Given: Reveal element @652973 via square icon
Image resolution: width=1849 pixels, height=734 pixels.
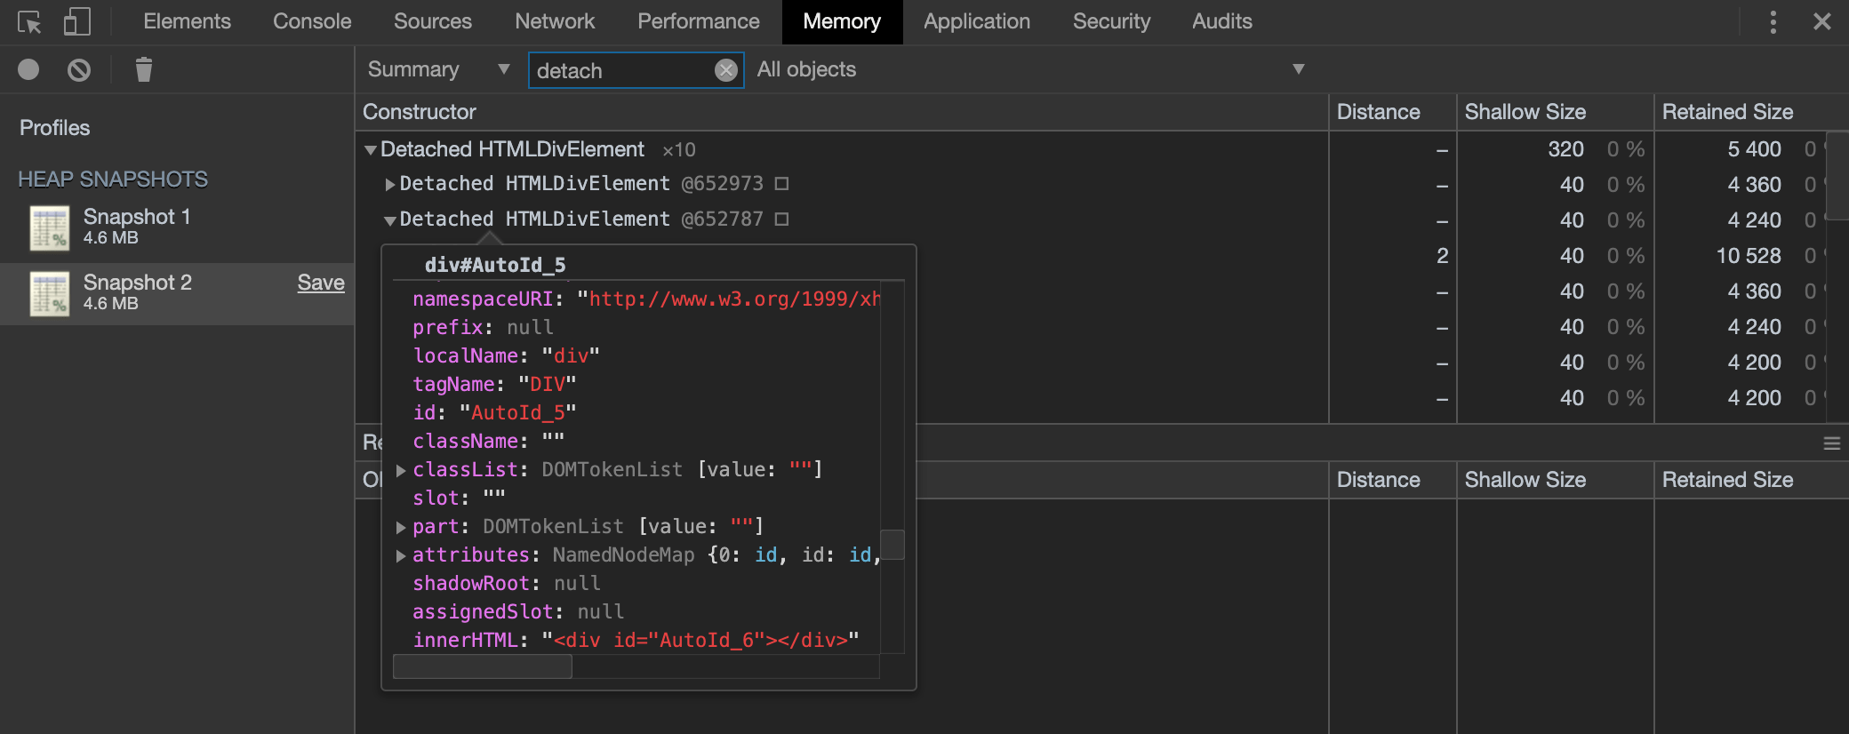Looking at the screenshot, I should click(x=781, y=184).
